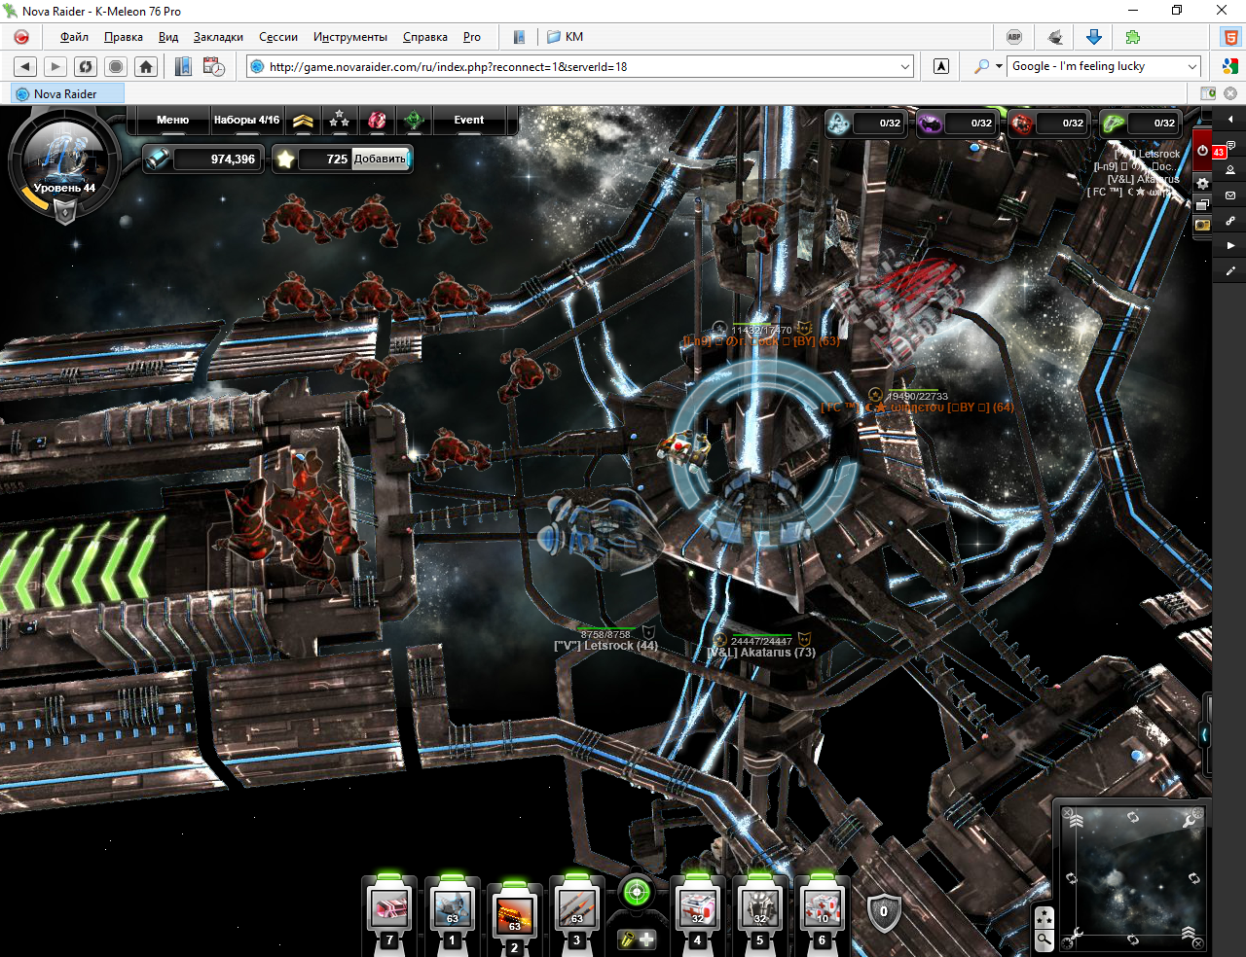Open the three-star map button
1246x957 pixels.
1044,917
